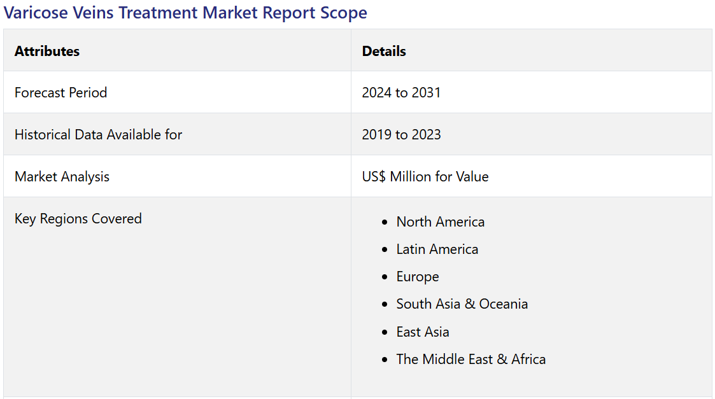Click the Varicose Veins Treatment Market Report Scope heading

pos(185,13)
